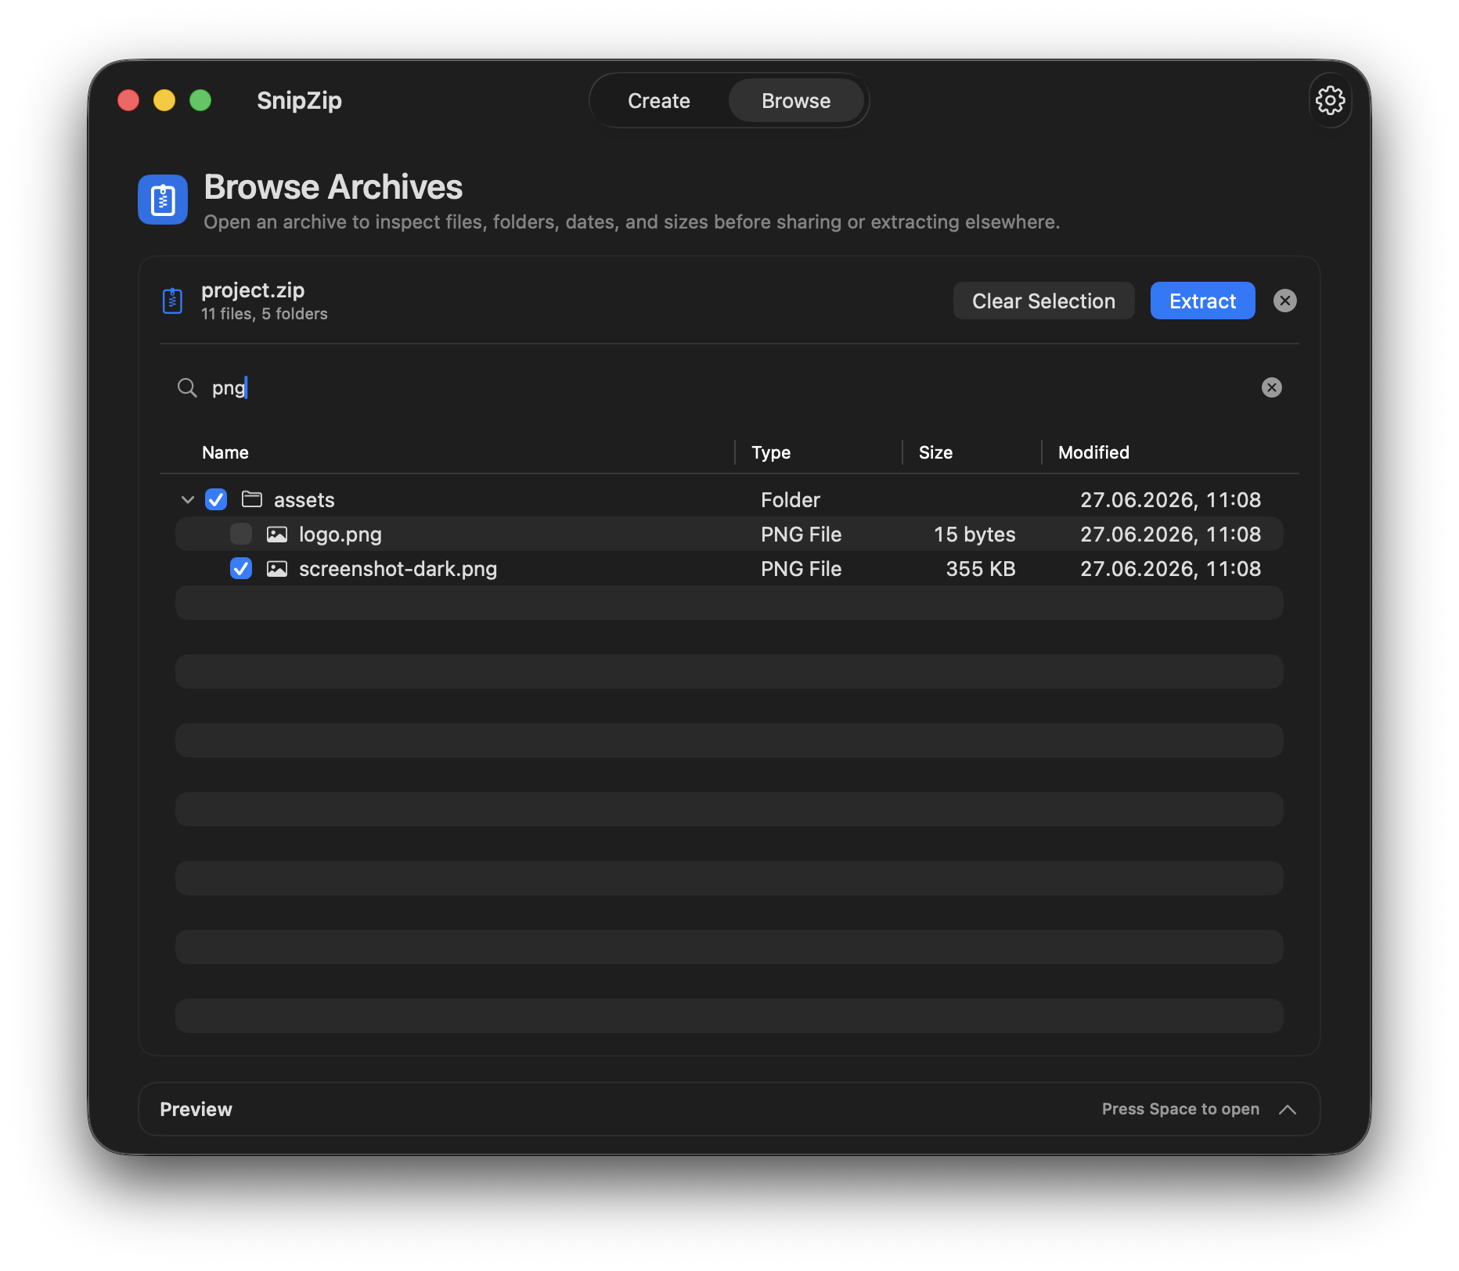Click the 355 KB size value
Image resolution: width=1459 pixels, height=1271 pixels.
coord(981,569)
